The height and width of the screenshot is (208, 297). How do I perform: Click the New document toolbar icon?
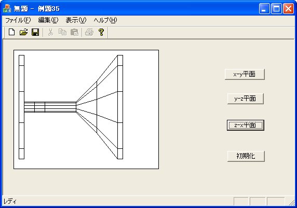click(12, 32)
